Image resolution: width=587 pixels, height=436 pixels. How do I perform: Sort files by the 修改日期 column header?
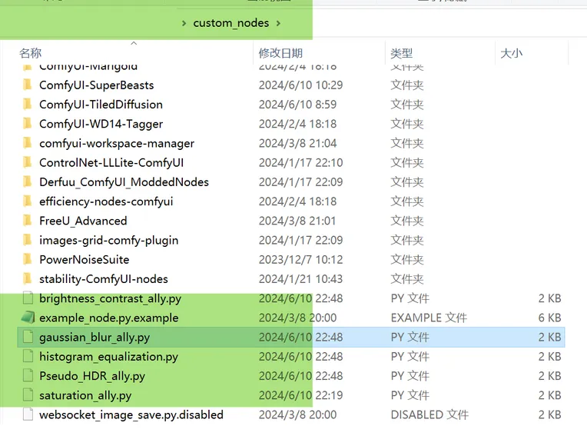coord(280,53)
